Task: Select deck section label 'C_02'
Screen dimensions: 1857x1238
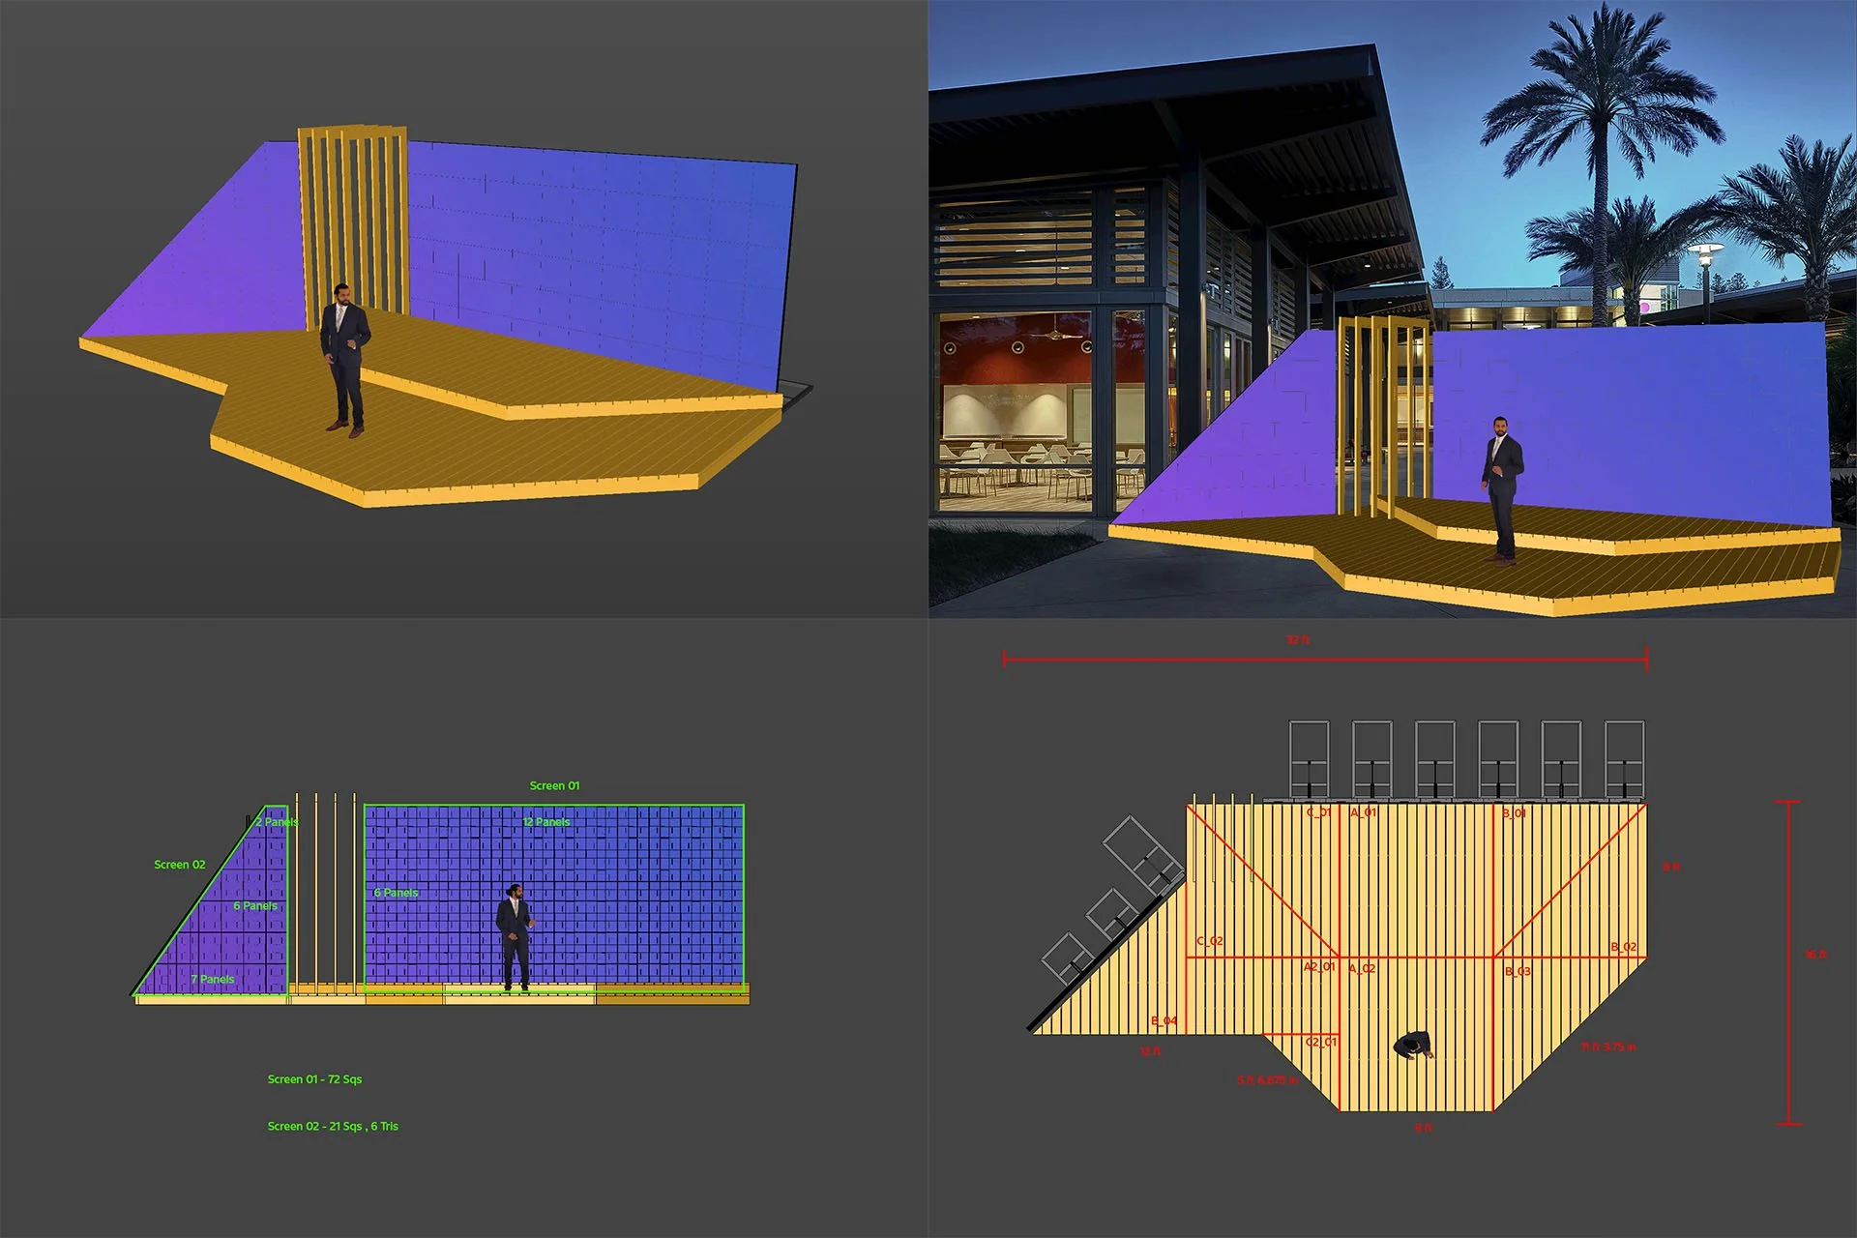Action: [x=1210, y=941]
